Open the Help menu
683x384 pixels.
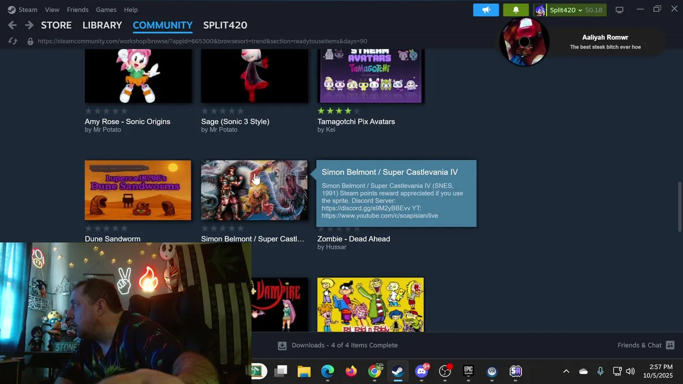131,10
